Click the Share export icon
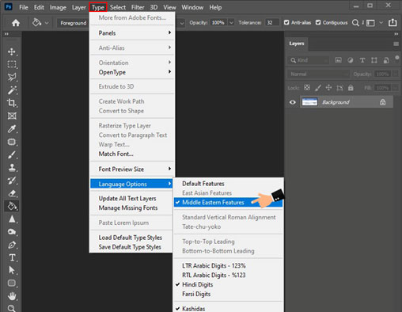The width and height of the screenshot is (402, 312). point(393,22)
